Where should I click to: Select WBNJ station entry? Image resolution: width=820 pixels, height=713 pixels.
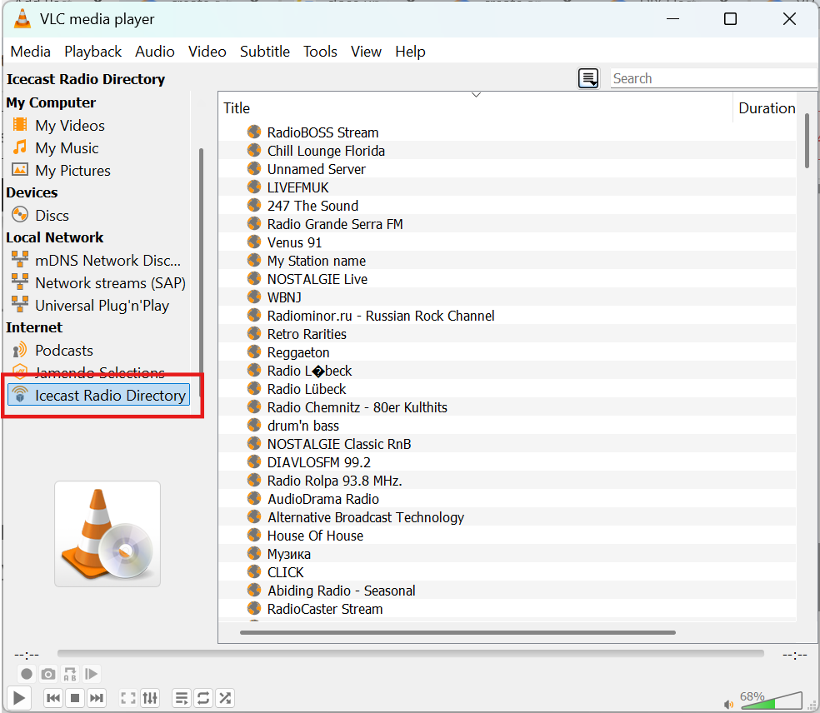pos(284,297)
